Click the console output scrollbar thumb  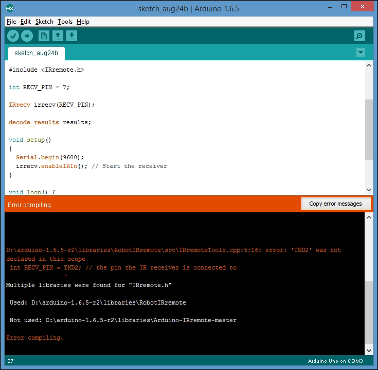pyautogui.click(x=369, y=312)
